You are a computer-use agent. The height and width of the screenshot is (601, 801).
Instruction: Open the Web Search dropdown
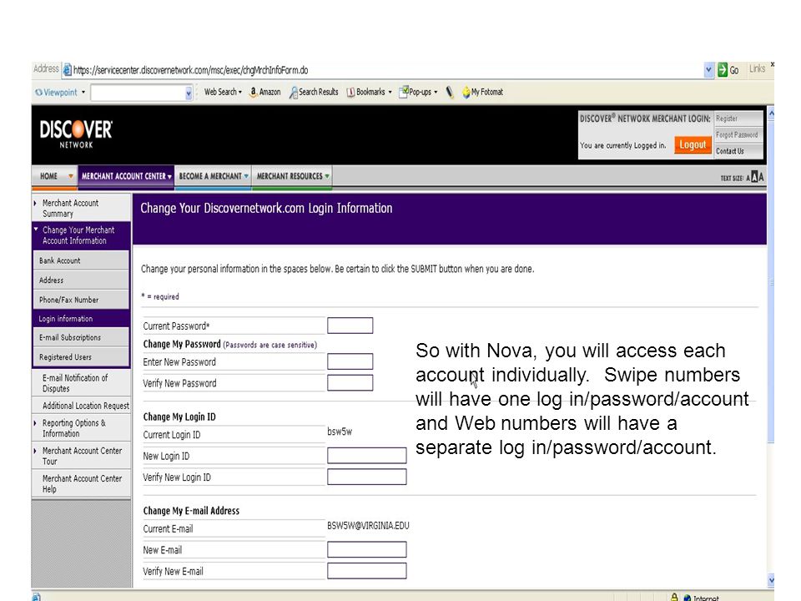224,92
